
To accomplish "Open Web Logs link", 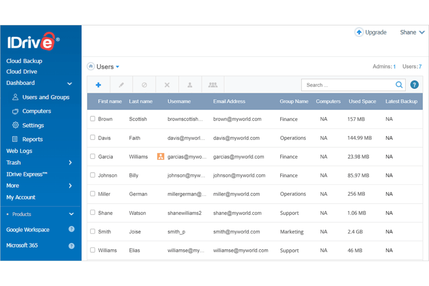I will pyautogui.click(x=19, y=151).
